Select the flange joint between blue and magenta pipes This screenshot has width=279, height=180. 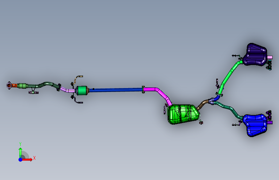[143, 90]
